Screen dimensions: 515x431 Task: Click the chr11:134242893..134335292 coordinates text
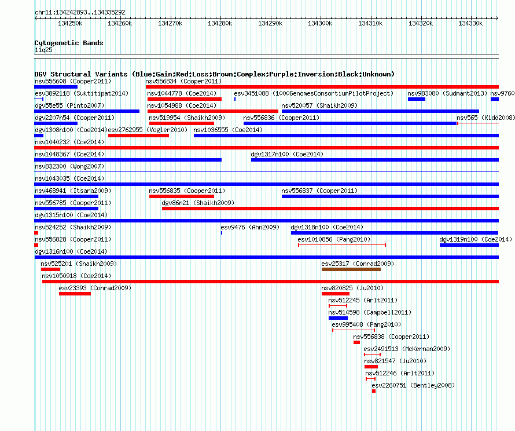[x=80, y=13]
